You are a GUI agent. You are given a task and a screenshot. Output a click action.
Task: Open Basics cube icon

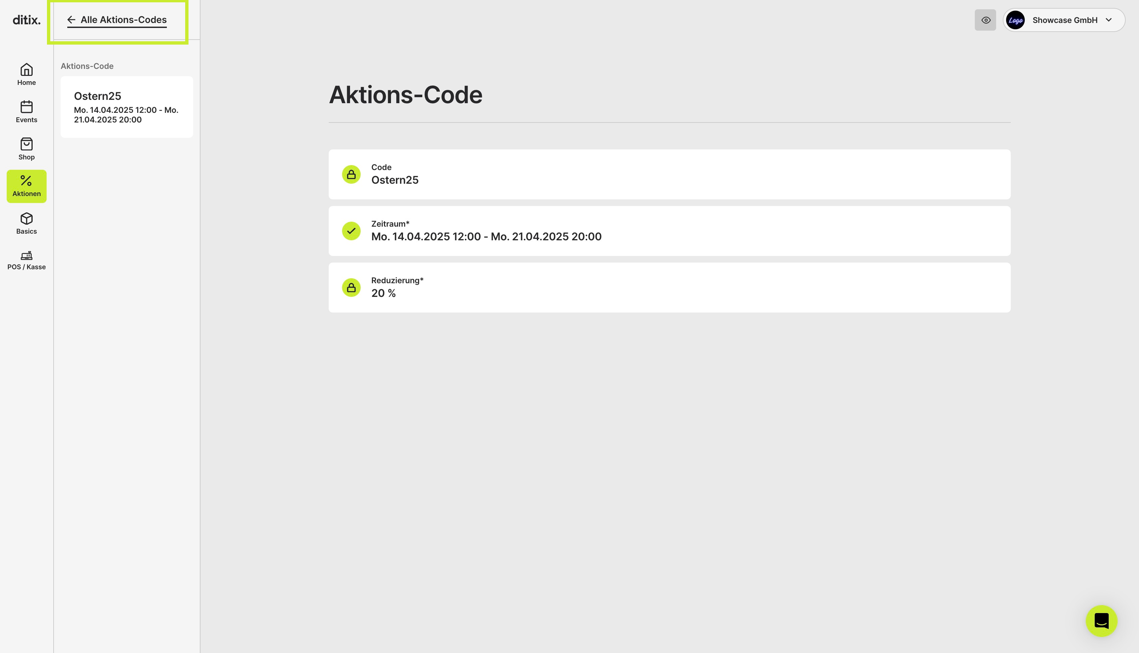pyautogui.click(x=27, y=218)
